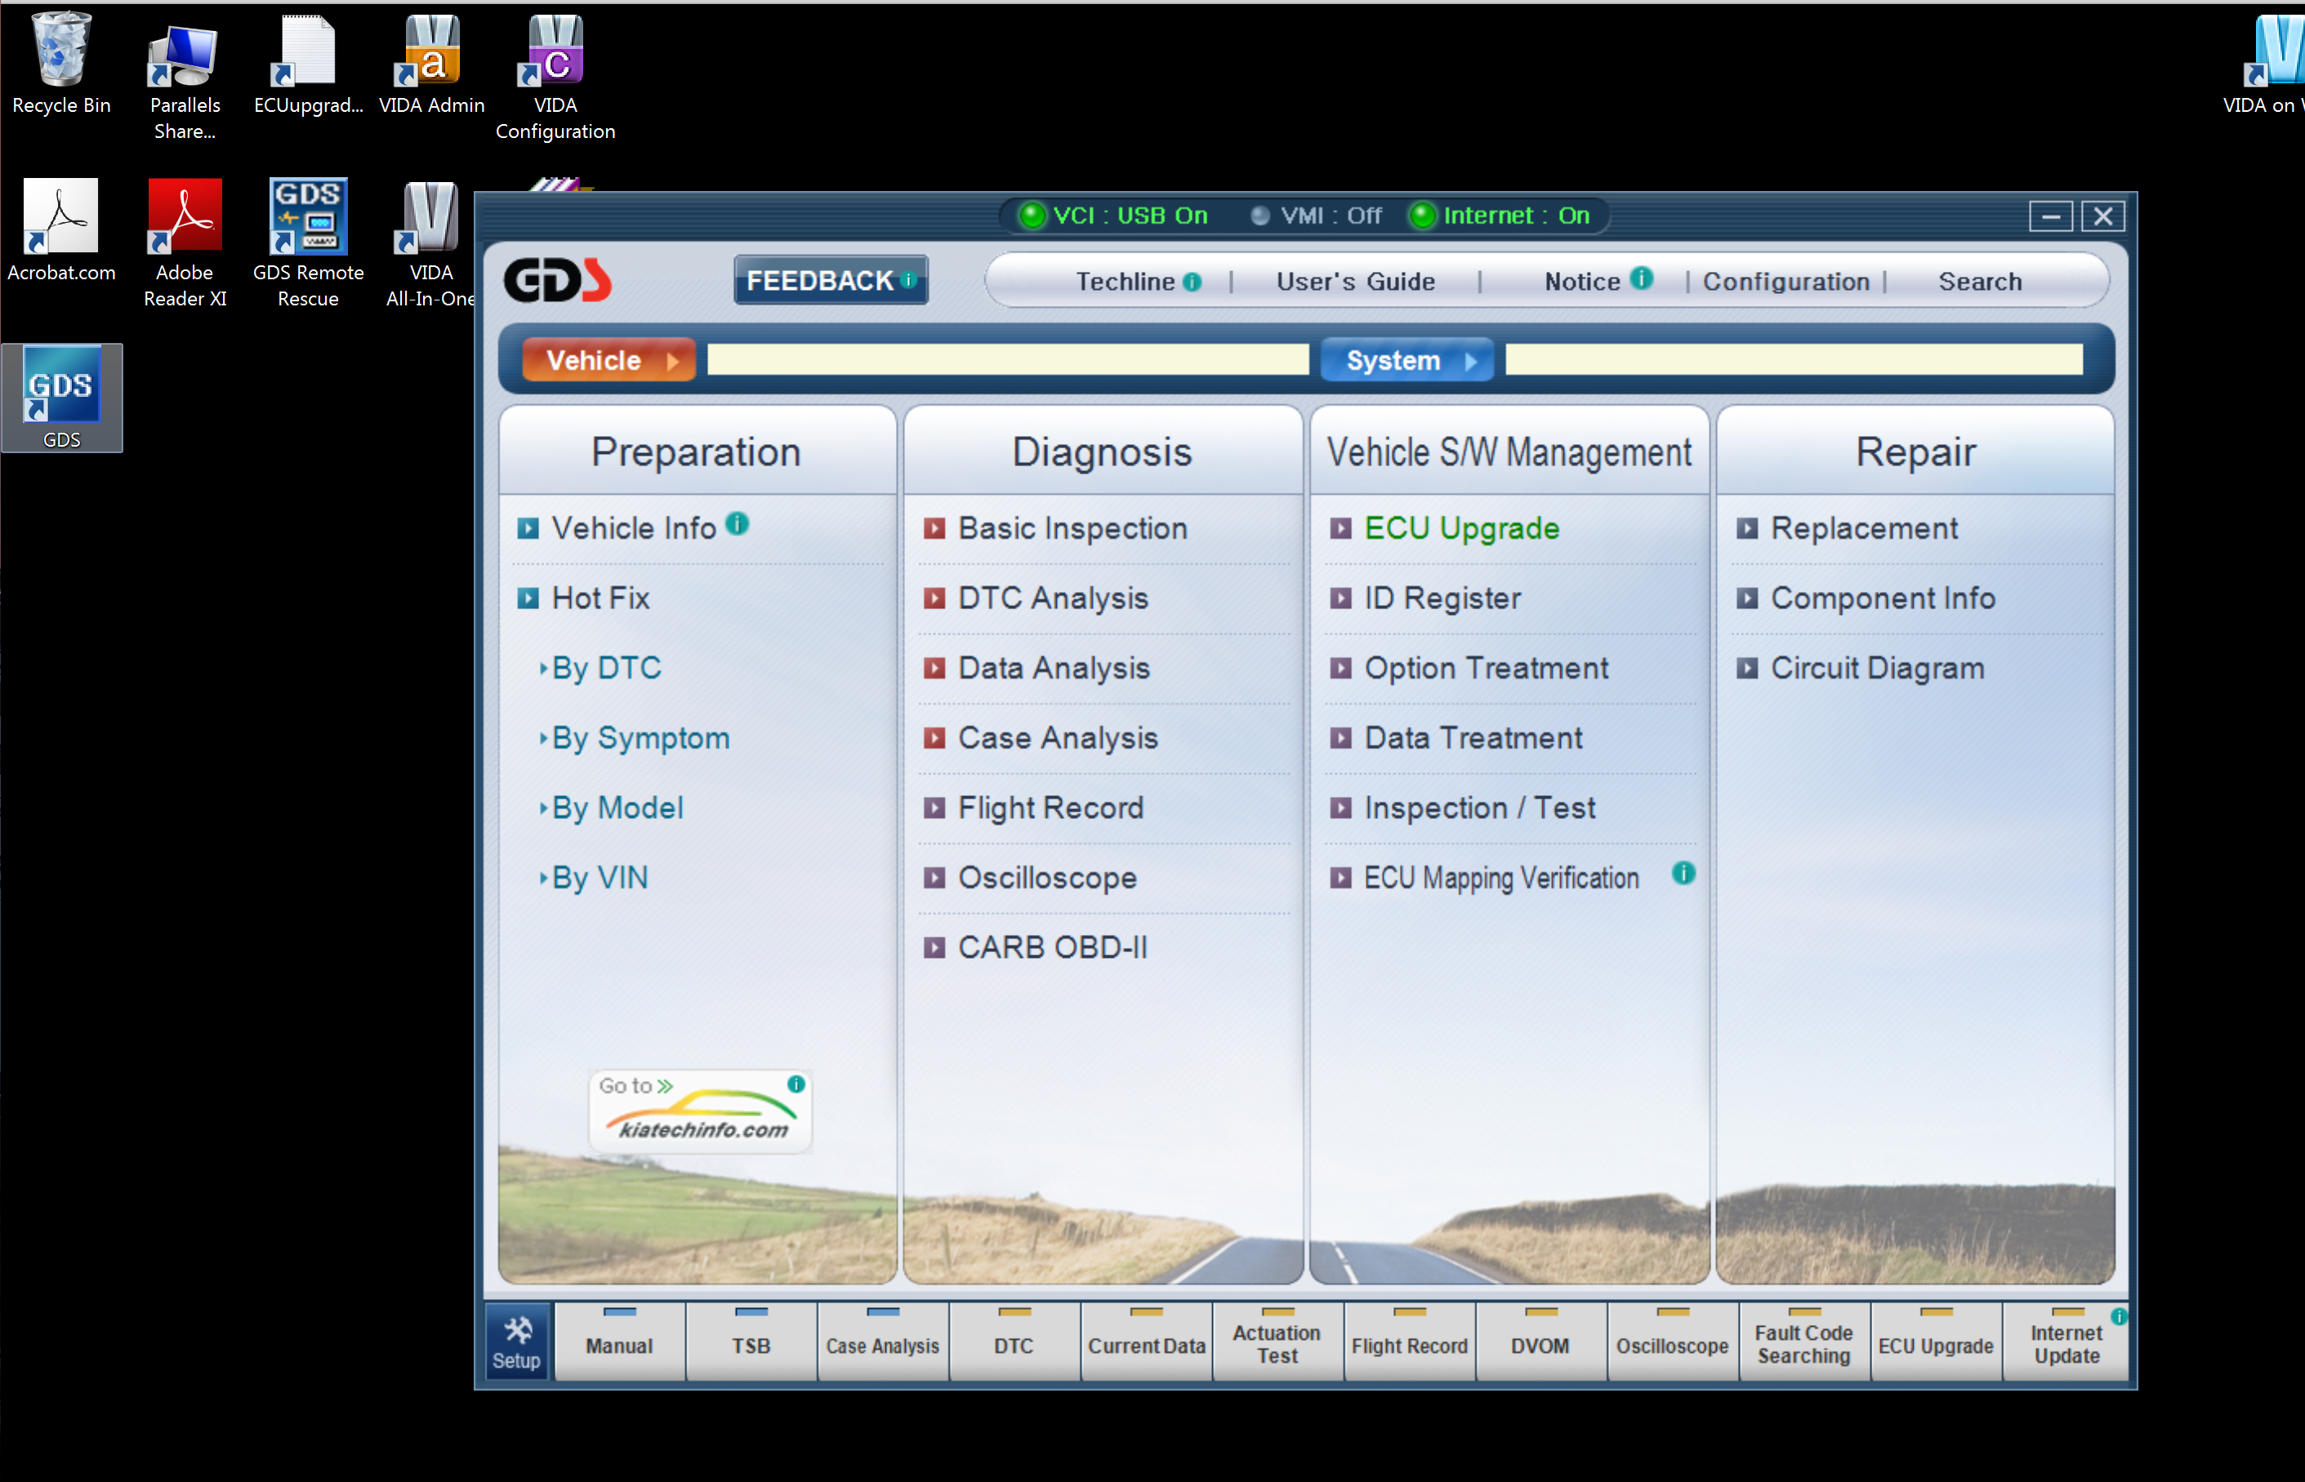The image size is (2305, 1482).
Task: Toggle VMI connection on or off
Action: point(1326,213)
